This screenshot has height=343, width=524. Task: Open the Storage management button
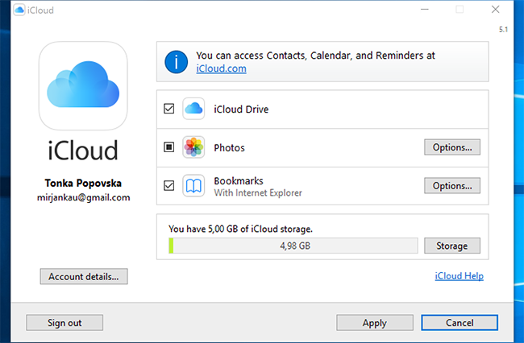(x=451, y=246)
